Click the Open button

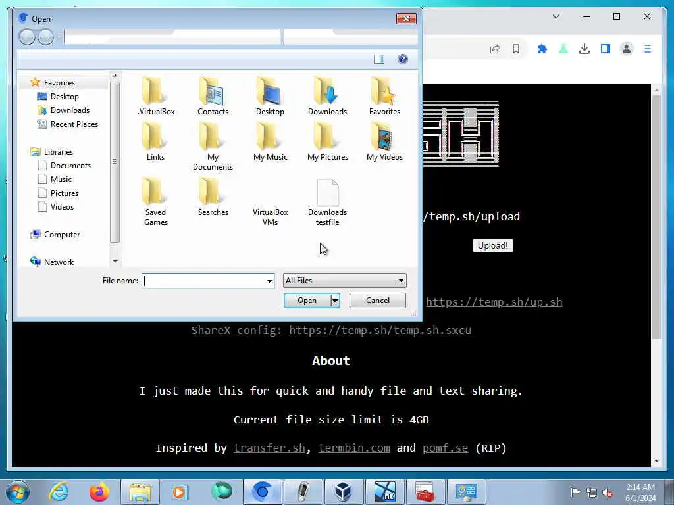(x=307, y=300)
